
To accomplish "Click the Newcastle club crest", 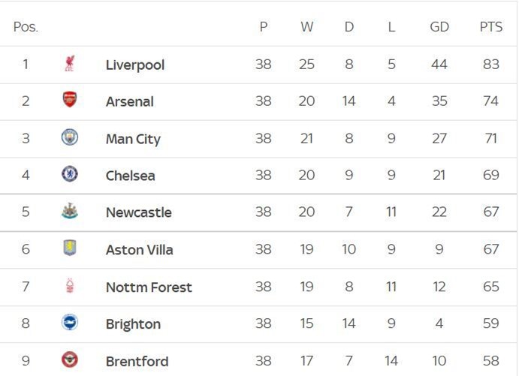I will [x=70, y=211].
